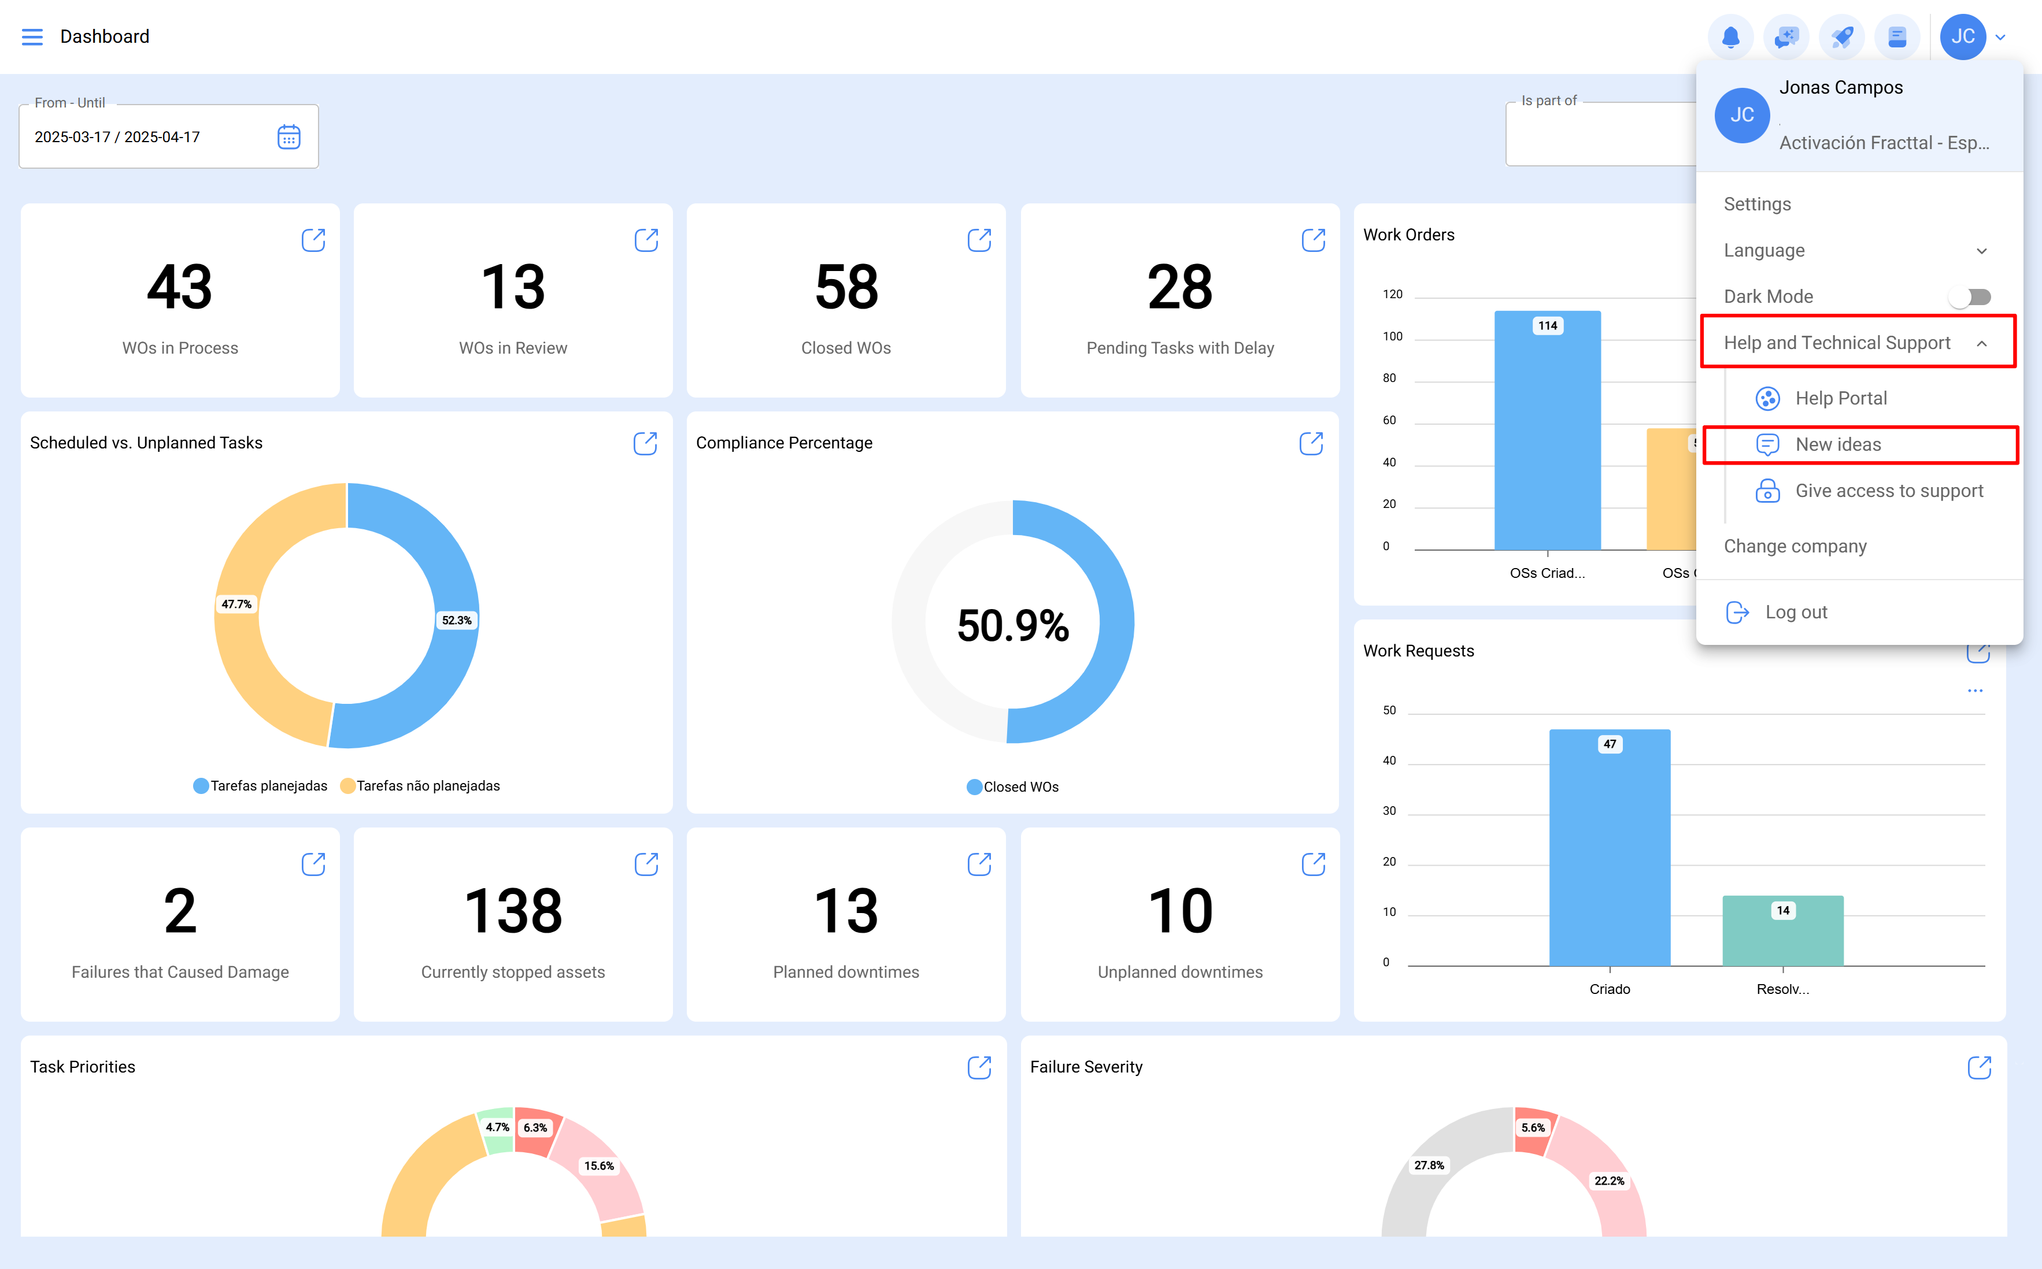Screen dimensions: 2042x1269
Task: Open the notifications bell
Action: 1730,37
